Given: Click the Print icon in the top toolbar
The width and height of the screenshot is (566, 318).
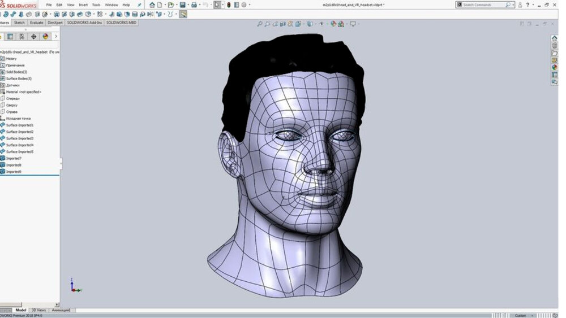Looking at the screenshot, I should (194, 5).
